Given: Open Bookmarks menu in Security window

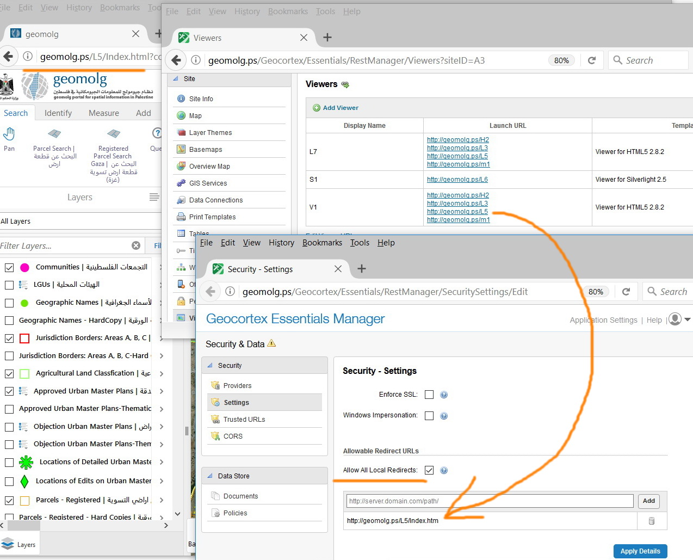Looking at the screenshot, I should (x=322, y=243).
